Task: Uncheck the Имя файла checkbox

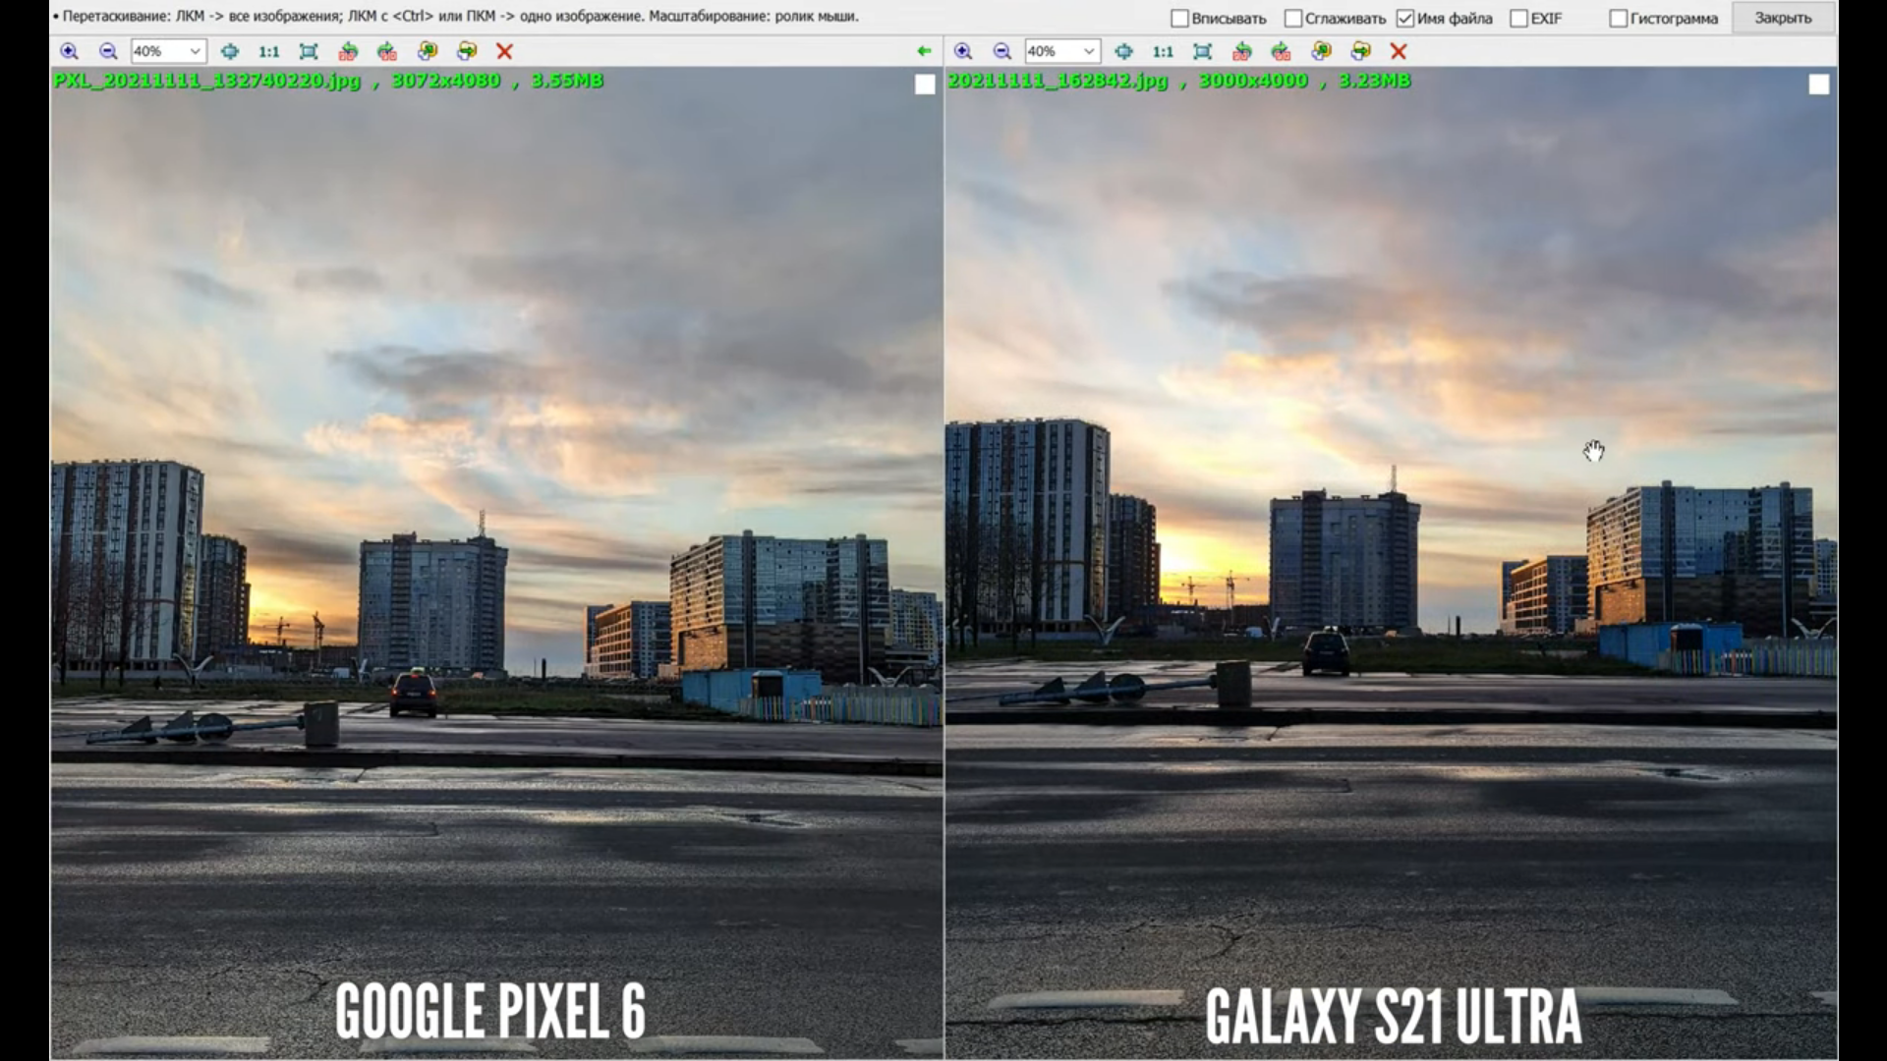Action: 1405,19
